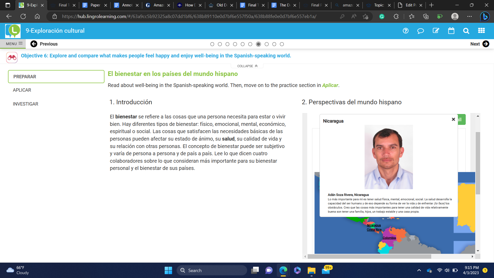The image size is (494, 278).
Task: Open the apps grid icon
Action: (x=481, y=31)
